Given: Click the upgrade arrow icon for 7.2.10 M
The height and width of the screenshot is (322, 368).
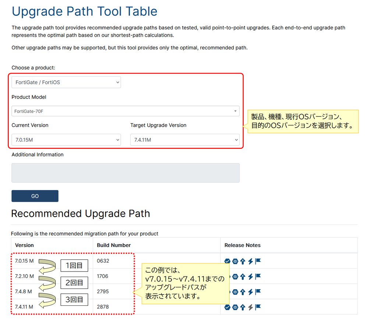Looking at the screenshot, I should [x=243, y=276].
